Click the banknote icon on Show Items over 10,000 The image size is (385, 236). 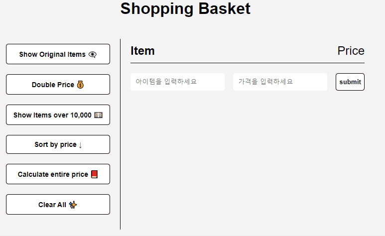(99, 115)
